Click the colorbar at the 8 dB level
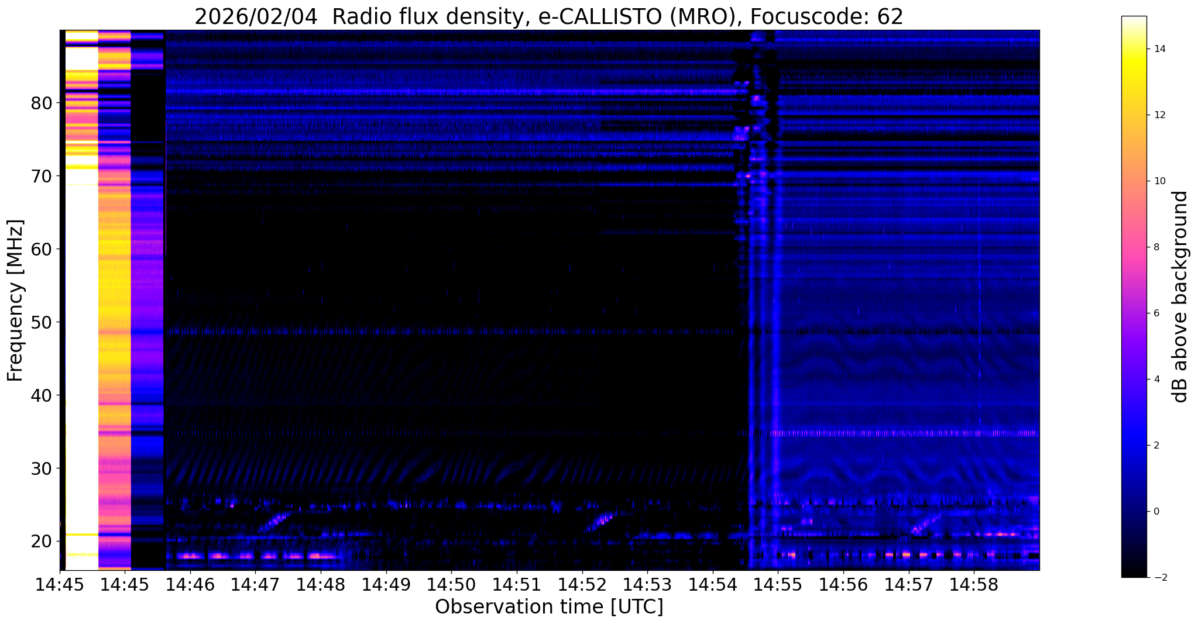 [x=1134, y=247]
